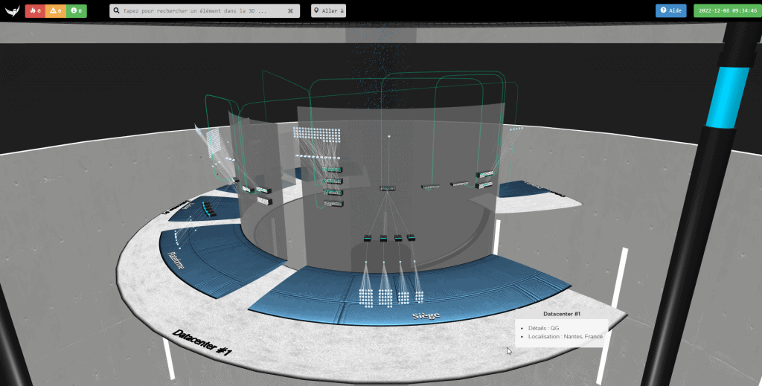This screenshot has width=762, height=386.
Task: Open the red critical alerts counter
Action: 34,10
